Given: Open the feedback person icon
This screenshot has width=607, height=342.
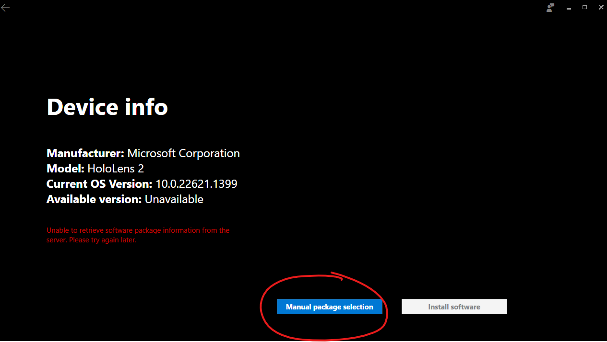Looking at the screenshot, I should (550, 8).
